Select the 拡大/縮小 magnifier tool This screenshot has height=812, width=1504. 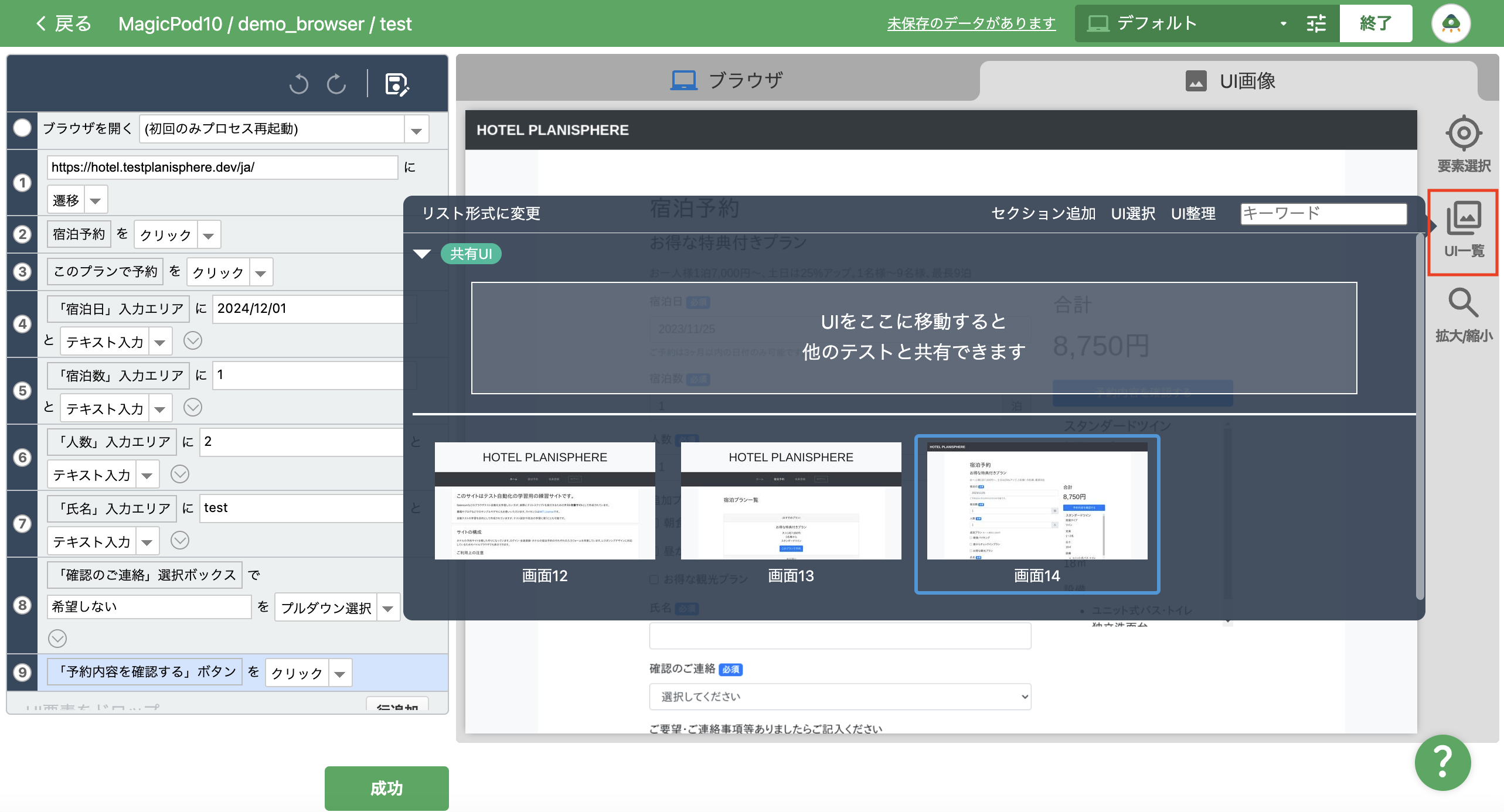point(1464,315)
